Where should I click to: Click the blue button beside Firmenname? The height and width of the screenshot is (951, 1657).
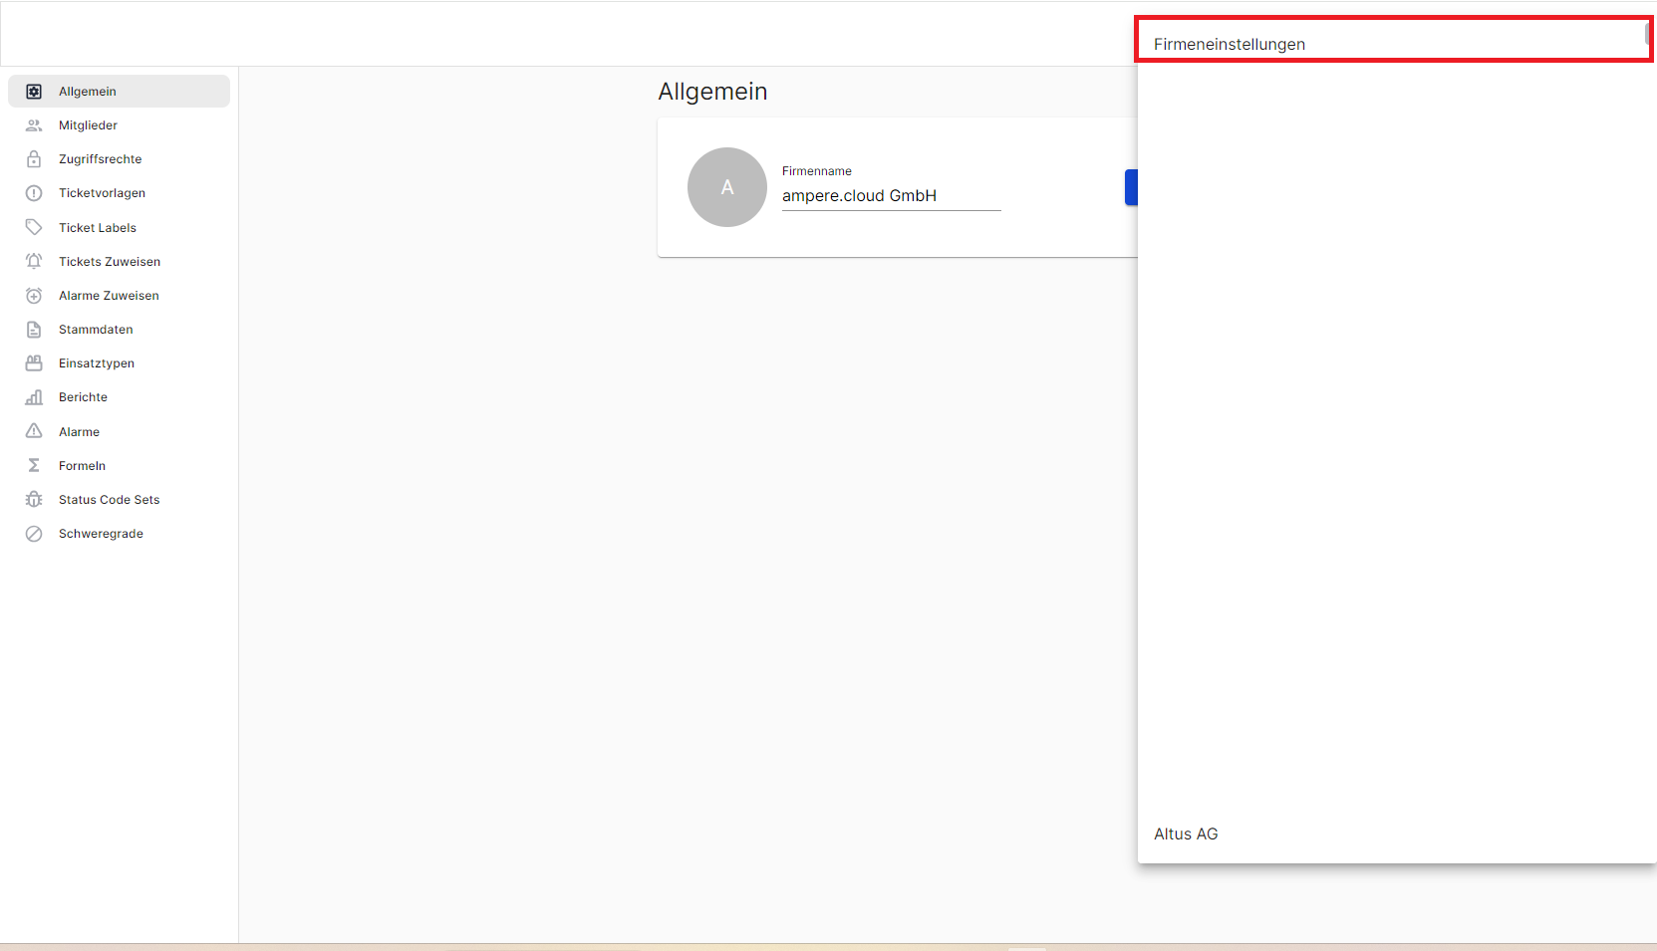point(1131,187)
